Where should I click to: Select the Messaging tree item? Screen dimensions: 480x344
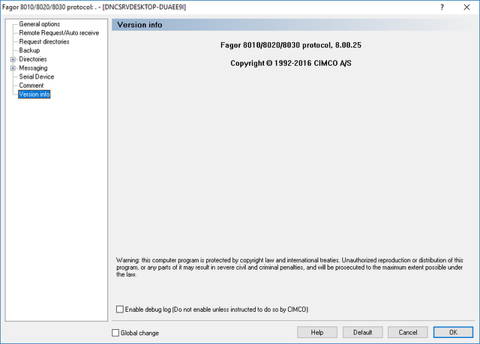pos(33,68)
